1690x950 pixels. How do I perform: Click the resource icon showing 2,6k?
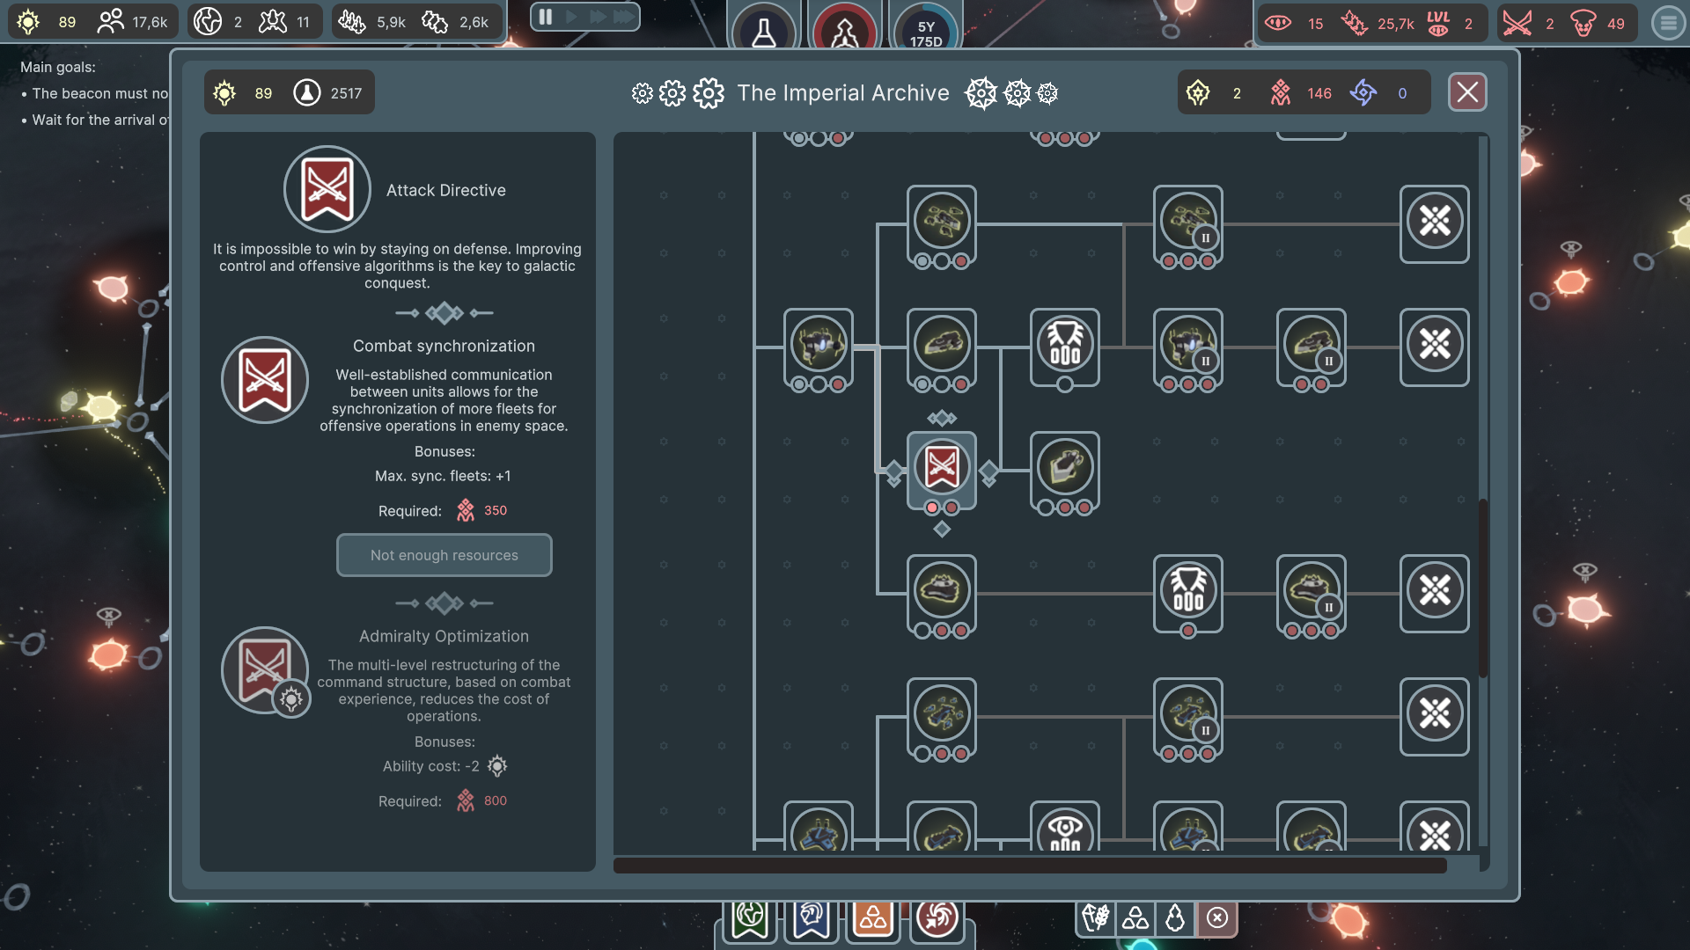click(435, 22)
